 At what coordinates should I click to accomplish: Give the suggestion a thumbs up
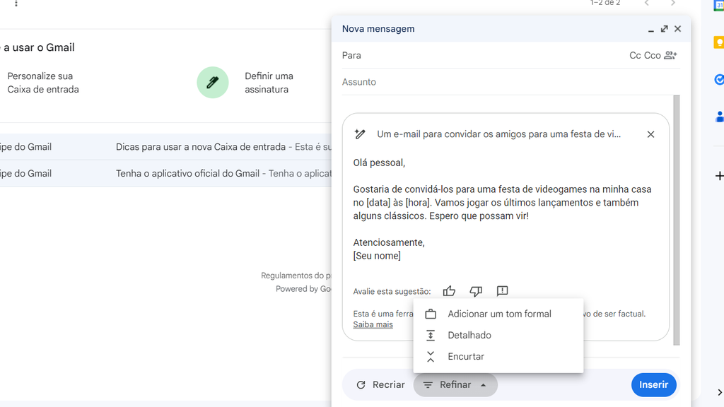[x=449, y=291]
